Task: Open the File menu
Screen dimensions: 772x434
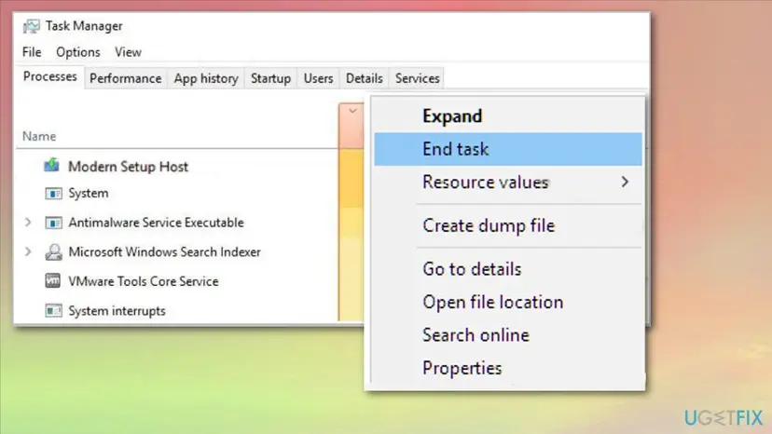Action: 32,52
